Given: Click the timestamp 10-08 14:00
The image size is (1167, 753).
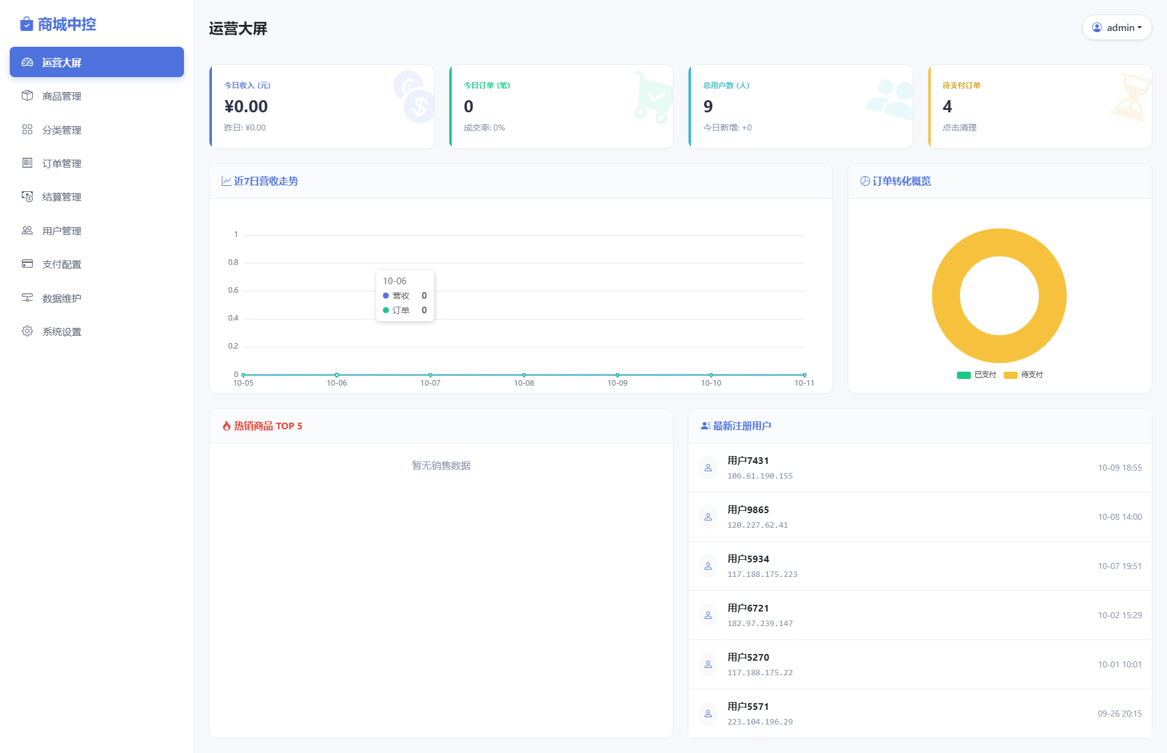Looking at the screenshot, I should point(1120,517).
